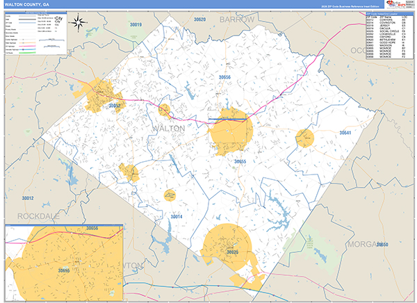Open the inset city detail map
This screenshot has width=417, height=303.
(x=64, y=263)
